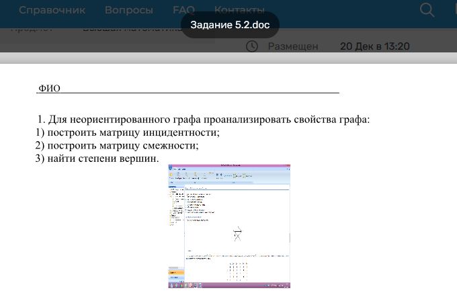The image size is (457, 303).
Task: Click the line построить матрицу смежности
Action: [x=117, y=145]
